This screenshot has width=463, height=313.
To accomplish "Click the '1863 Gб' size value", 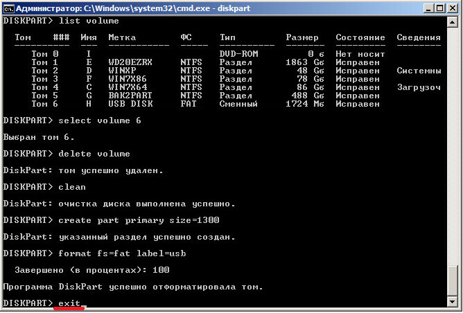I will tap(305, 62).
